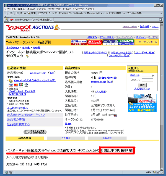The height and width of the screenshot is (176, 166).
Task: Click the アラートを表示 link
Action: pyautogui.click(x=107, y=37)
